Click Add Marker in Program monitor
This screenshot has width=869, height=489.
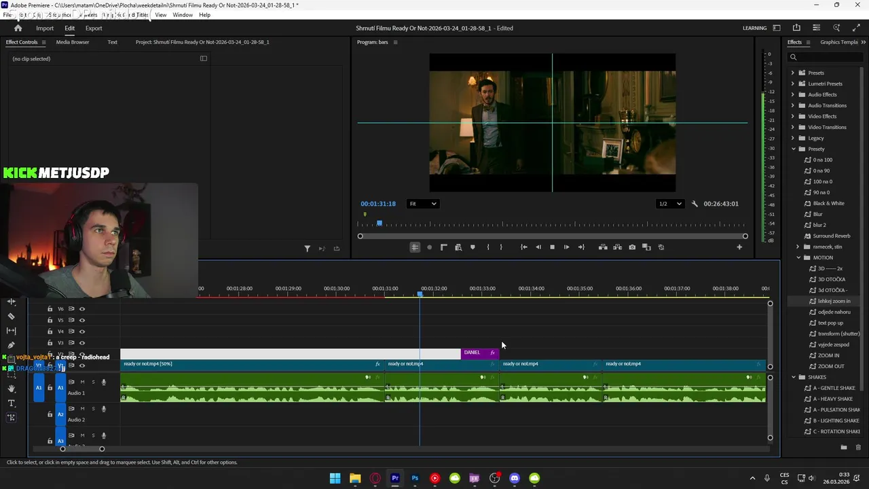click(x=473, y=247)
